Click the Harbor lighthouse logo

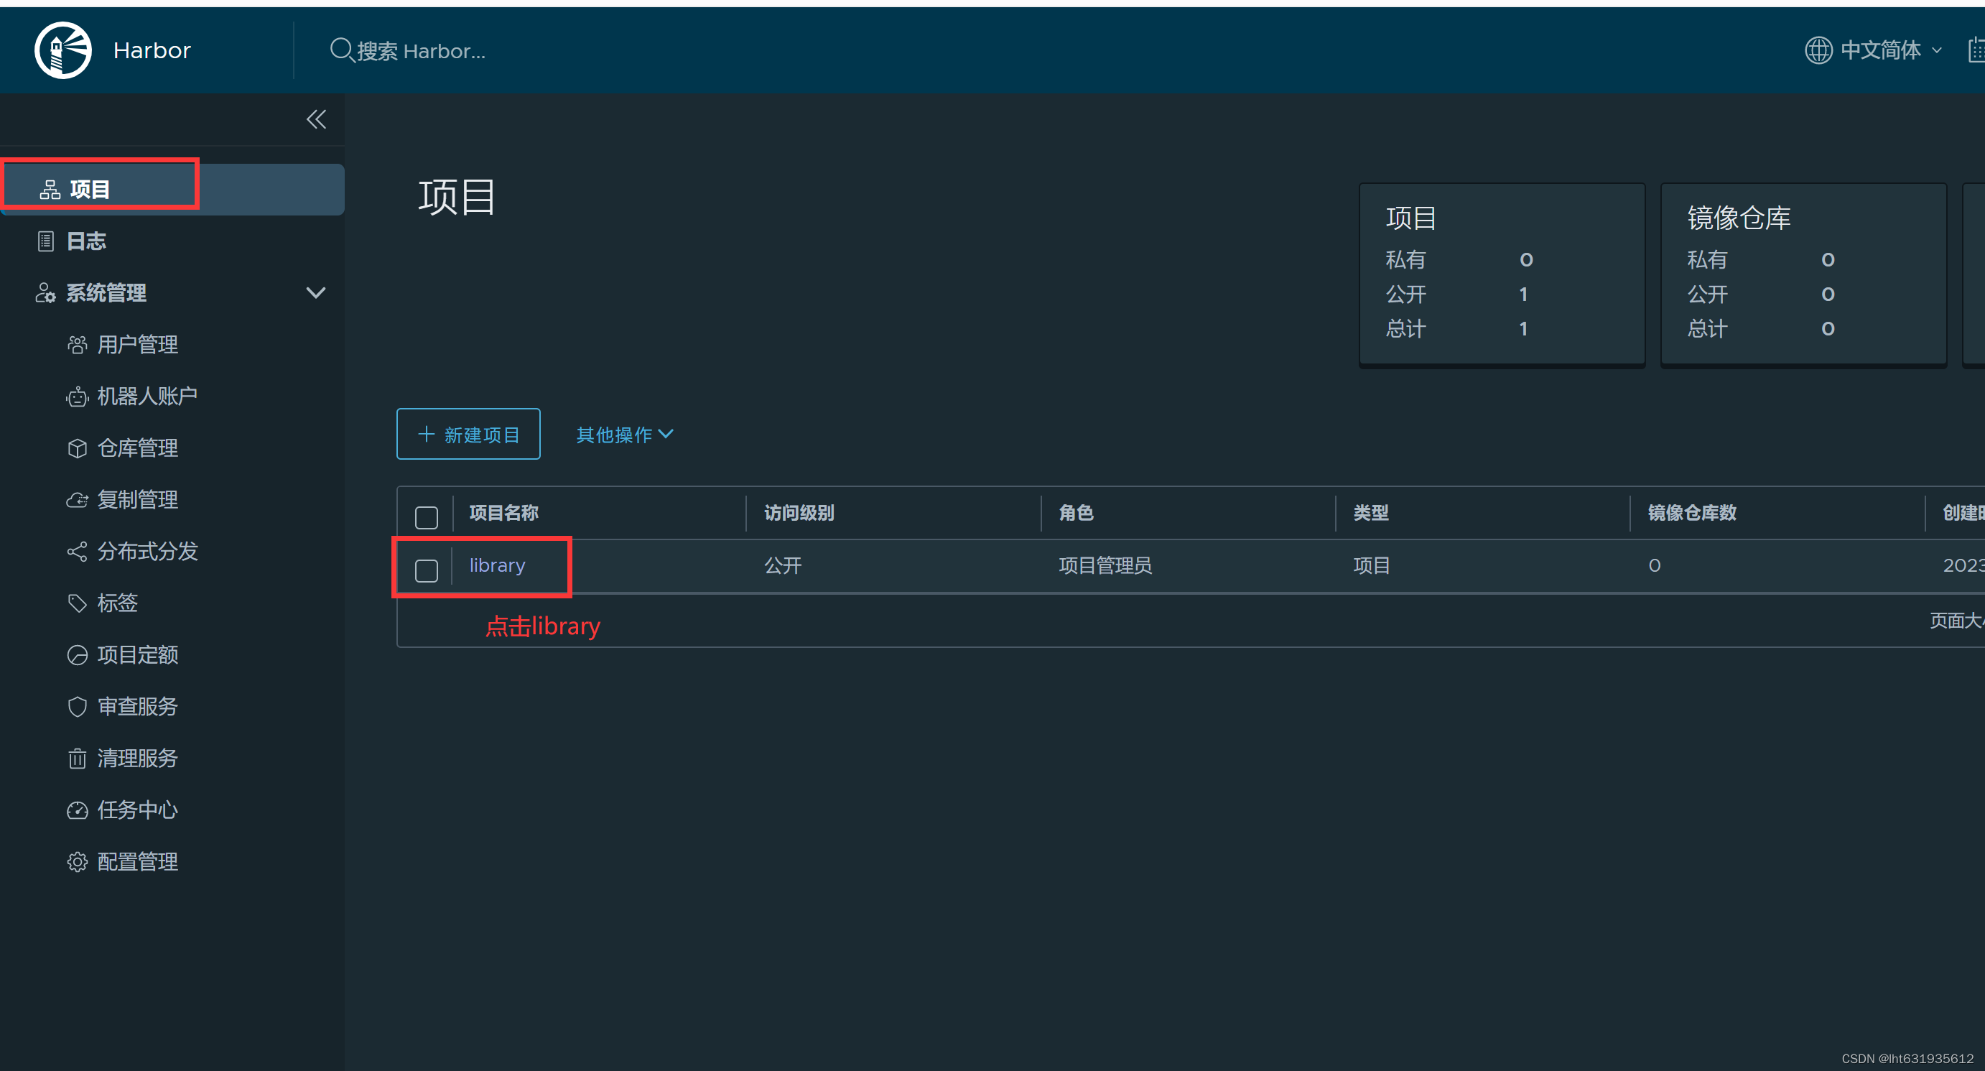[x=63, y=50]
